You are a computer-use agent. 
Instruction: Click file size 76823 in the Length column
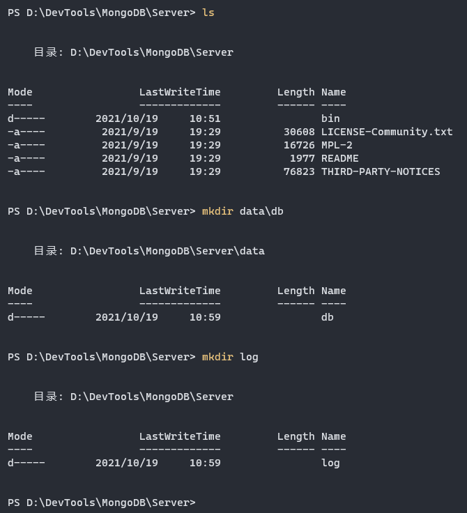click(x=299, y=171)
